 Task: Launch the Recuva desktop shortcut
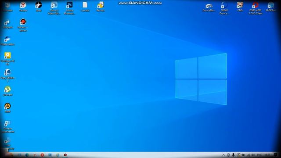(x=101, y=7)
